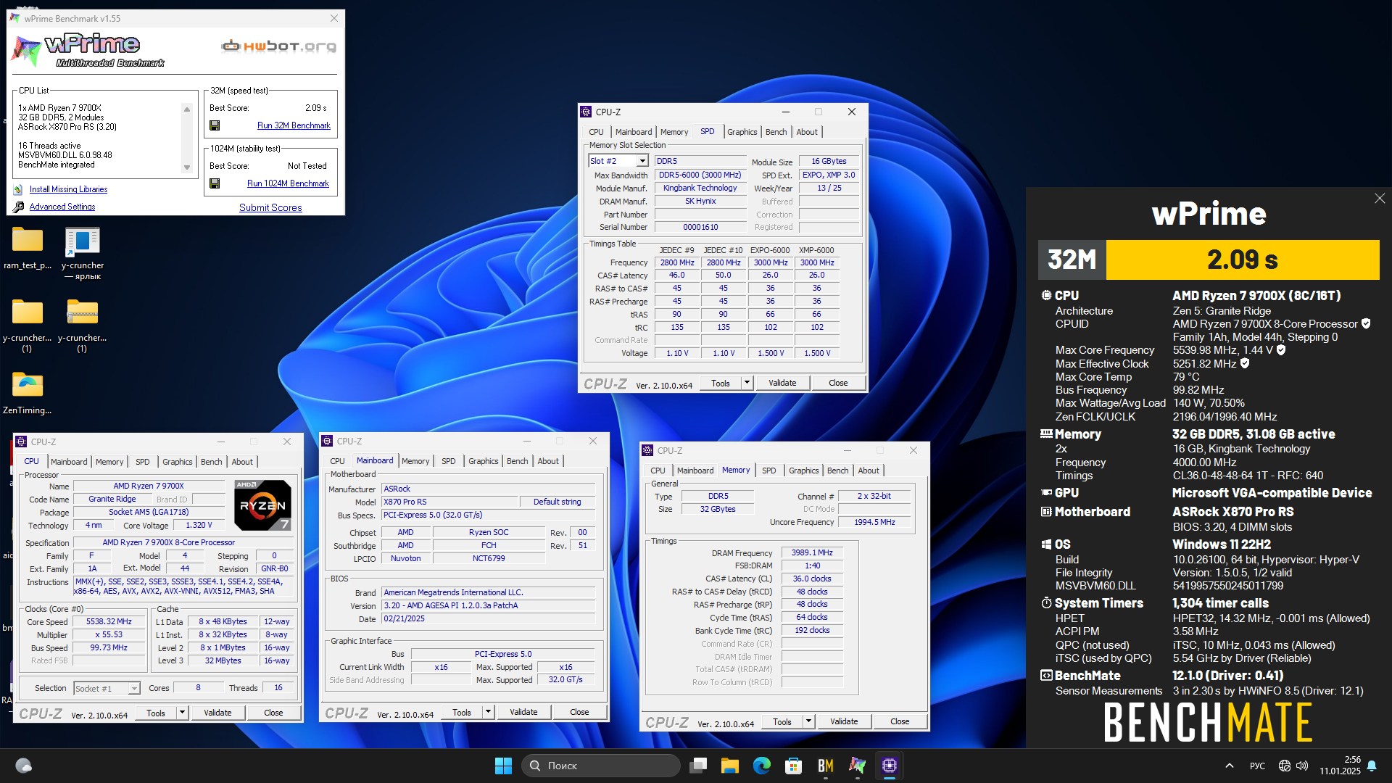Click the Install Missing Libraries link
Viewport: 1392px width, 783px height.
tap(68, 189)
